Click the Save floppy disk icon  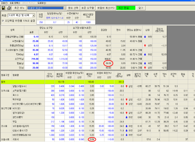(3, 8)
